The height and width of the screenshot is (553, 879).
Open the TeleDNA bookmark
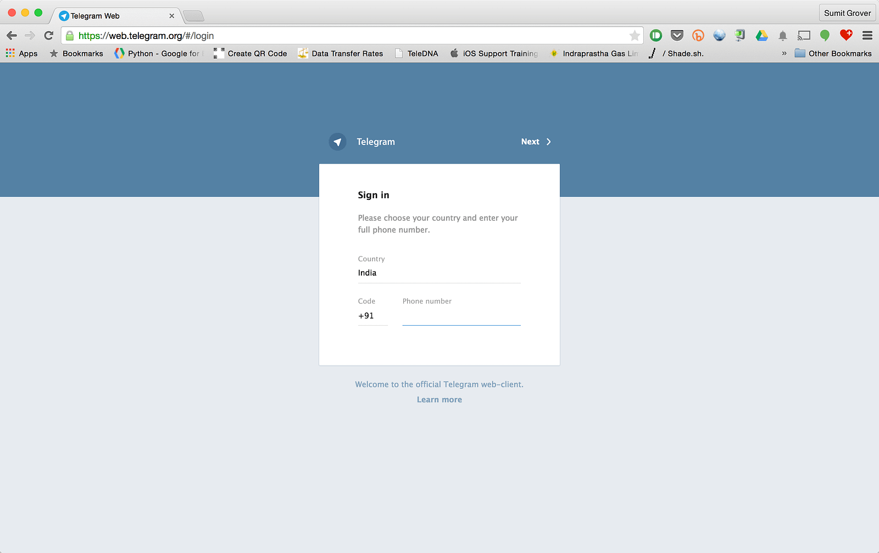[x=416, y=53]
